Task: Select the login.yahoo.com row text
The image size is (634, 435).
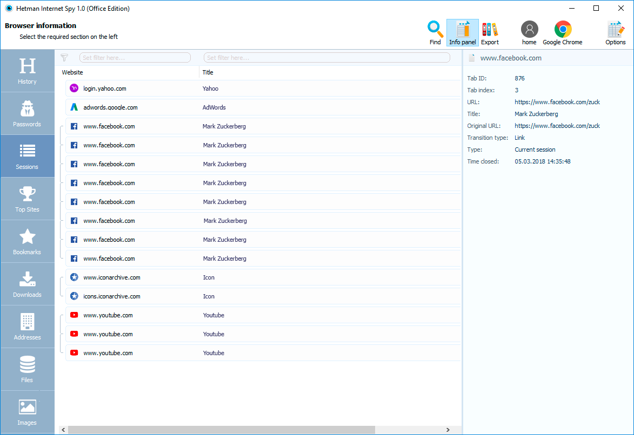Action: (x=105, y=89)
